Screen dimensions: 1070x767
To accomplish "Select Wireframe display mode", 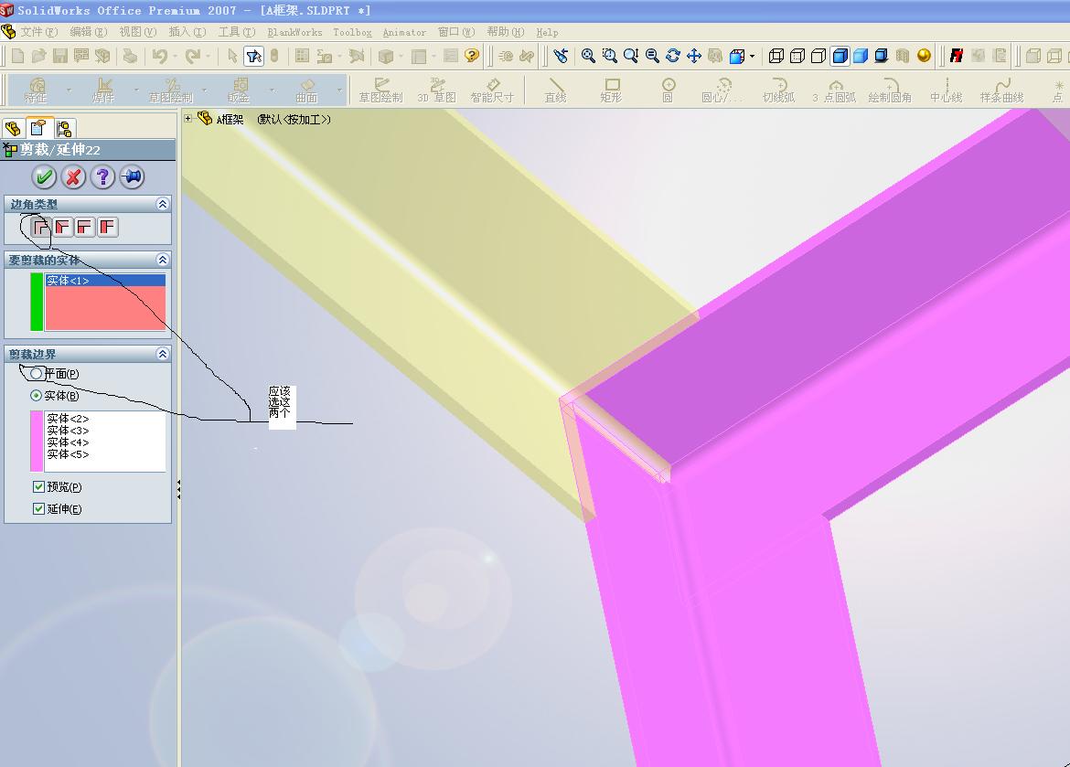I will 776,56.
